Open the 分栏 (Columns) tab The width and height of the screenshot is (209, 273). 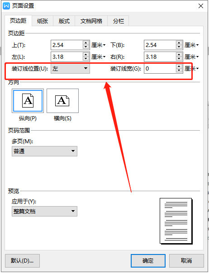119,21
